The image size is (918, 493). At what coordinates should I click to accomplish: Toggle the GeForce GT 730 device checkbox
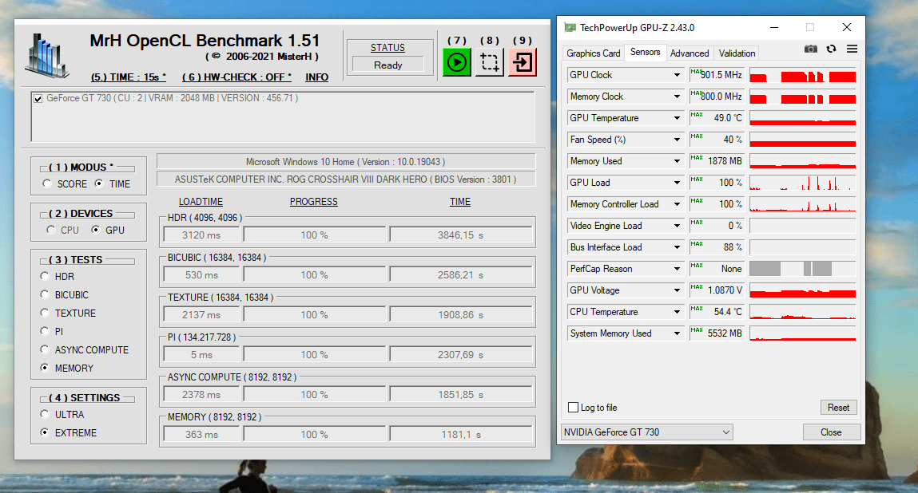point(38,98)
